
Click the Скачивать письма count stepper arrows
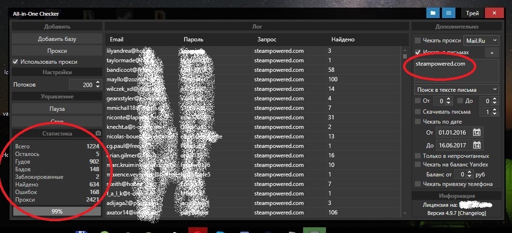[x=495, y=112]
